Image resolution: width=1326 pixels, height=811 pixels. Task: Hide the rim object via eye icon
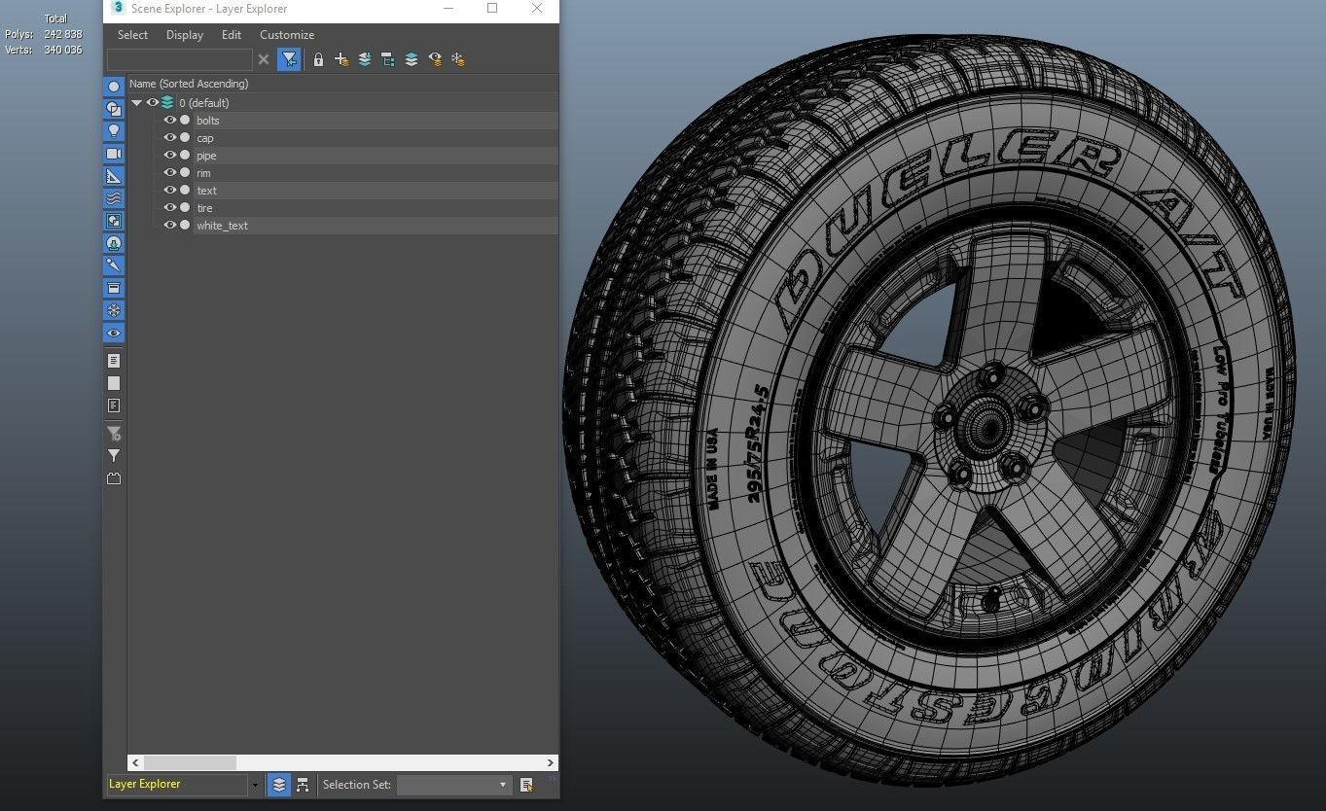pyautogui.click(x=170, y=172)
